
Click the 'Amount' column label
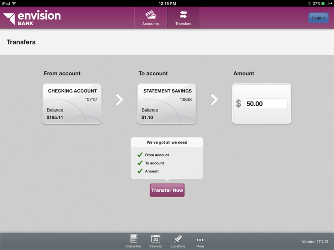[244, 73]
